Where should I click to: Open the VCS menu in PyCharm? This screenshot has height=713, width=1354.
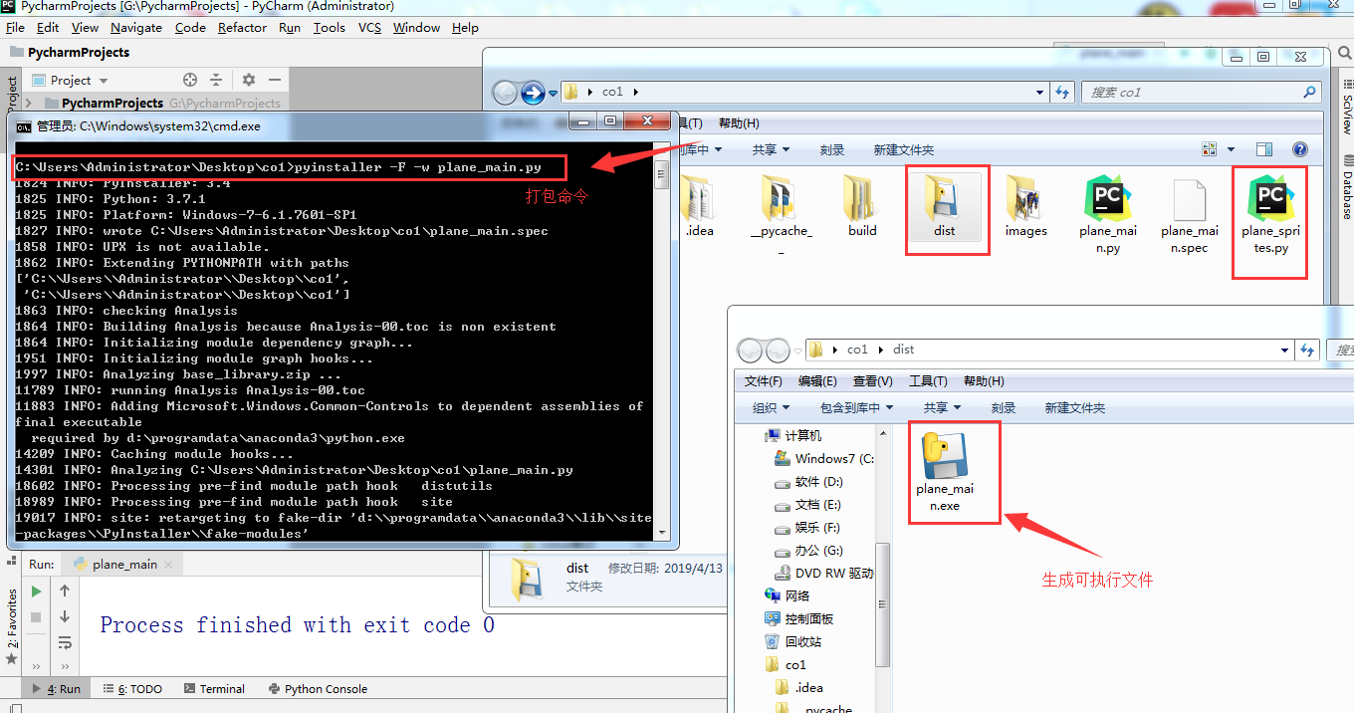[370, 28]
